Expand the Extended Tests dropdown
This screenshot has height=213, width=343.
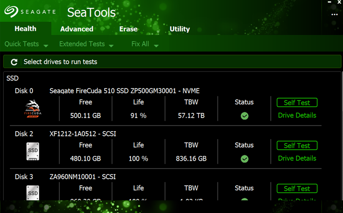(x=86, y=44)
